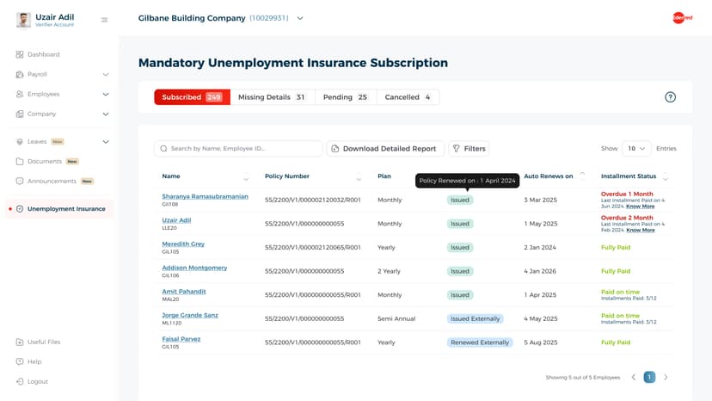This screenshot has height=401, width=712.
Task: Click the Useful Files icon
Action: (x=20, y=342)
